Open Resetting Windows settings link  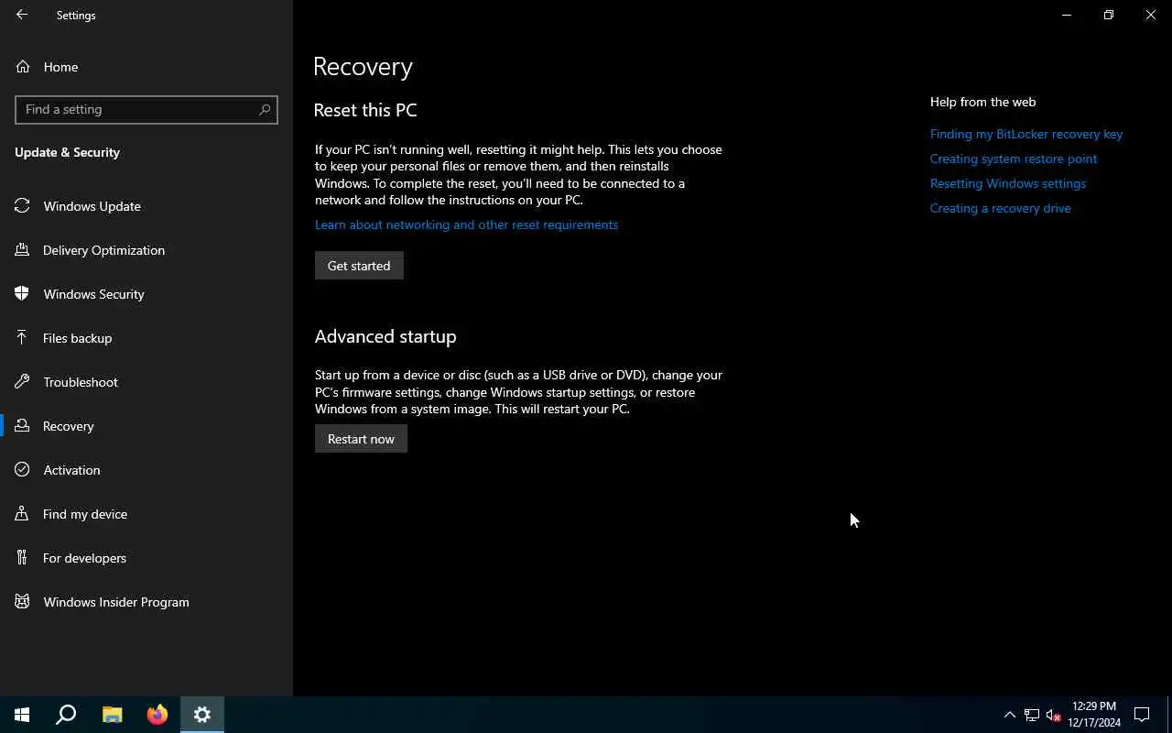[x=1008, y=183]
